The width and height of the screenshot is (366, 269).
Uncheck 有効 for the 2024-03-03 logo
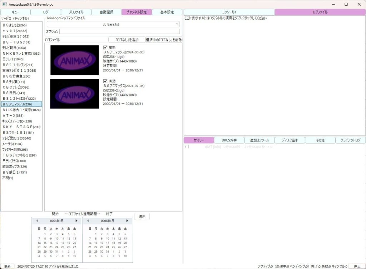coord(105,48)
